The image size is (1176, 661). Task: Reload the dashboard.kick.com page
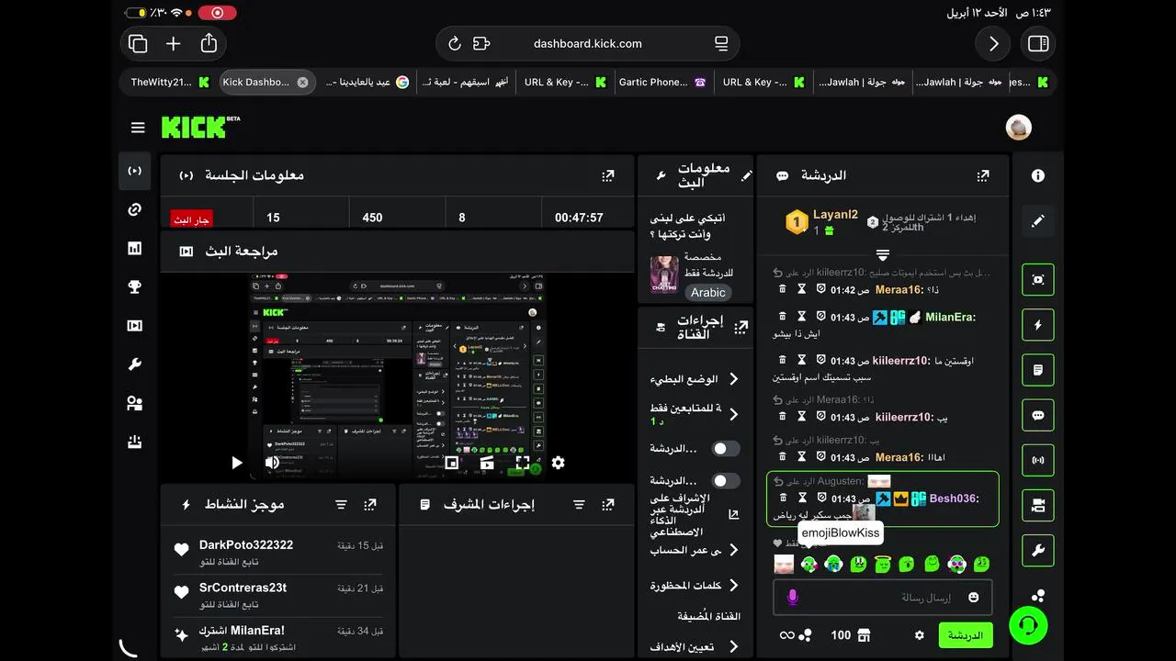[x=454, y=43]
